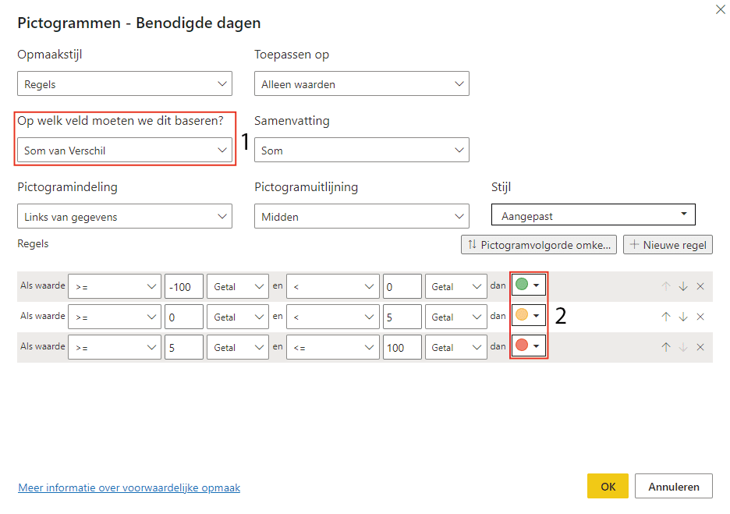
Task: Remove the third rule with X icon
Action: [x=700, y=347]
